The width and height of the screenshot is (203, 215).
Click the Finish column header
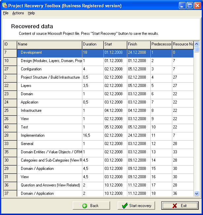[x=139, y=44]
